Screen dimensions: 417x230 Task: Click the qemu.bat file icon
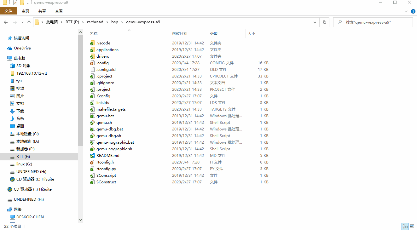[x=92, y=116]
